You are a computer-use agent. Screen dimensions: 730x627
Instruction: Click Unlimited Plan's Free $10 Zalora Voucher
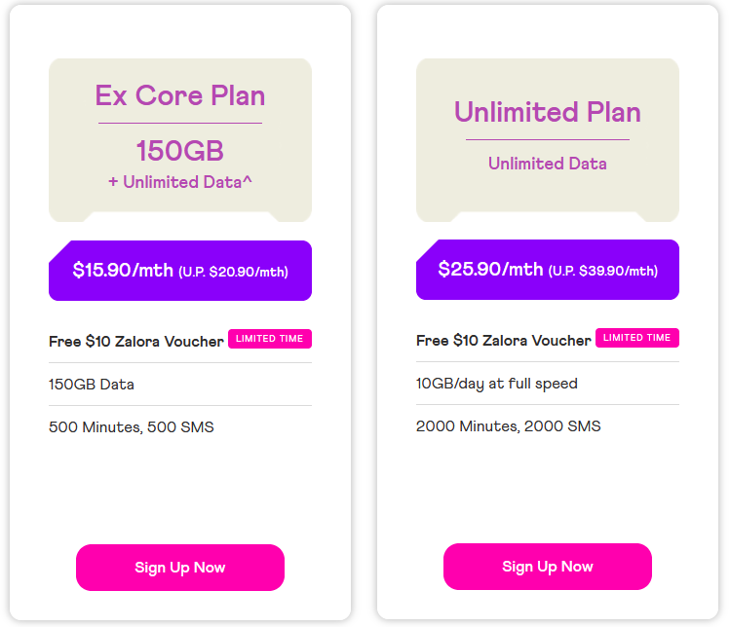(503, 341)
